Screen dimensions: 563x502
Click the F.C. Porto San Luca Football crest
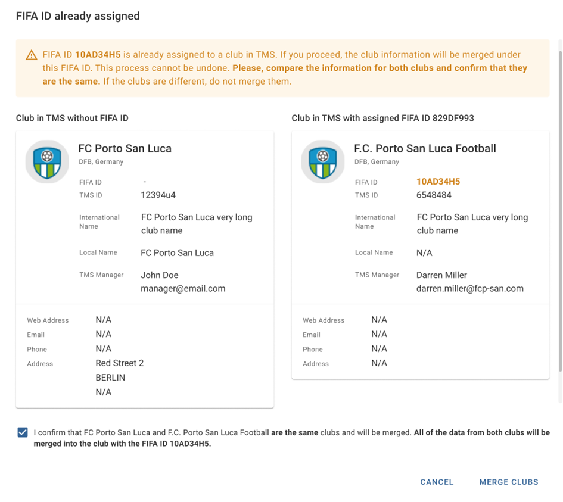(x=323, y=162)
